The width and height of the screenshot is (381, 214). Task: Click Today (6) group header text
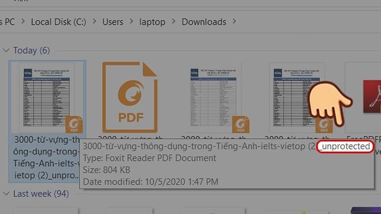coord(31,50)
